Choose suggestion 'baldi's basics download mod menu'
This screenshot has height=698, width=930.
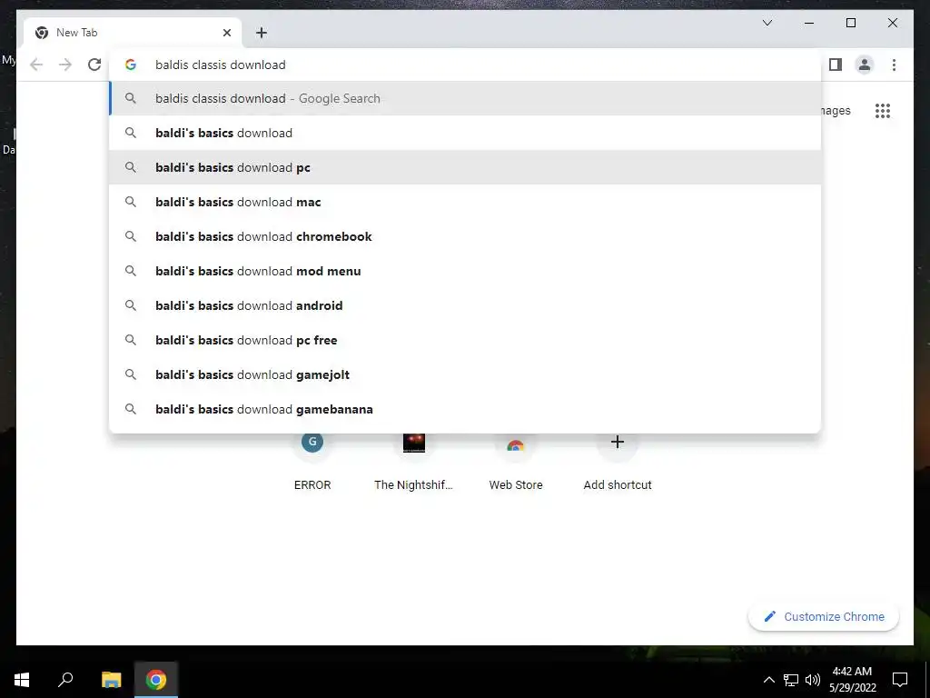click(x=465, y=271)
